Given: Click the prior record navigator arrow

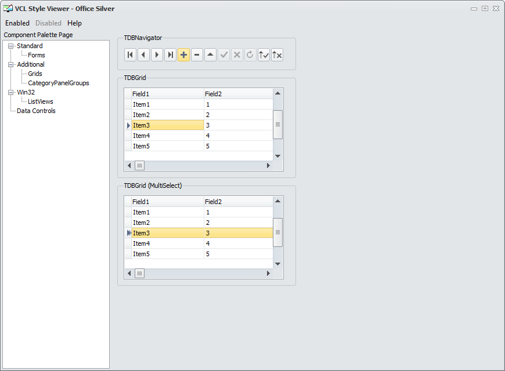Looking at the screenshot, I should pyautogui.click(x=143, y=55).
